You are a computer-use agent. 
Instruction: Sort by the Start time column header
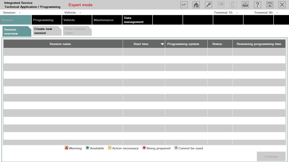tap(144, 44)
